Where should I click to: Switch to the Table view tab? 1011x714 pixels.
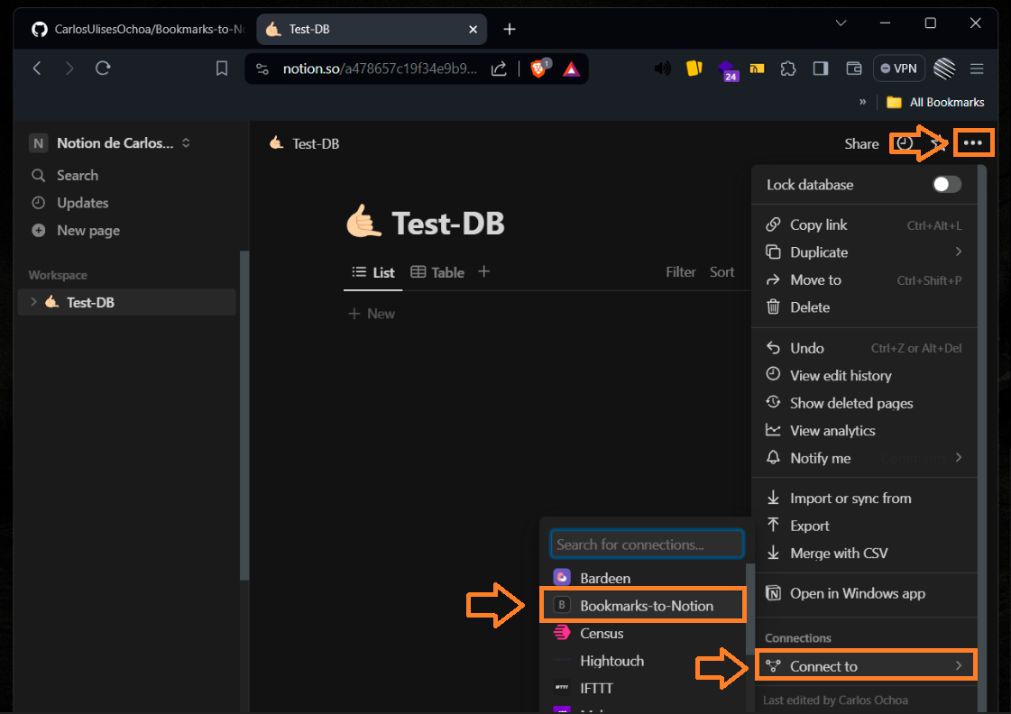pos(437,272)
